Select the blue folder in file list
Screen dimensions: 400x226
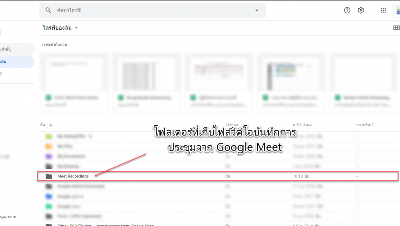tap(49, 196)
